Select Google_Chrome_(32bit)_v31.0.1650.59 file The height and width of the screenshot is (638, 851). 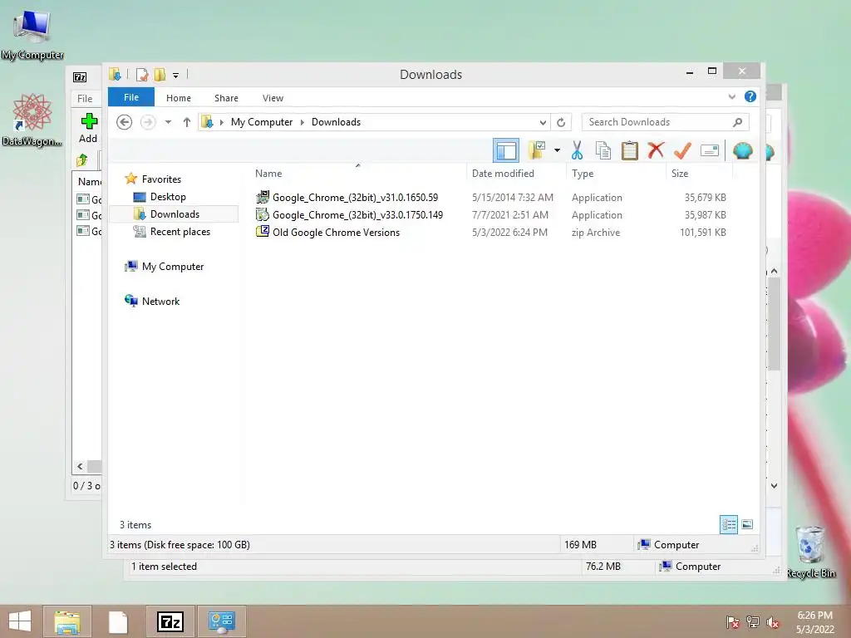point(355,198)
